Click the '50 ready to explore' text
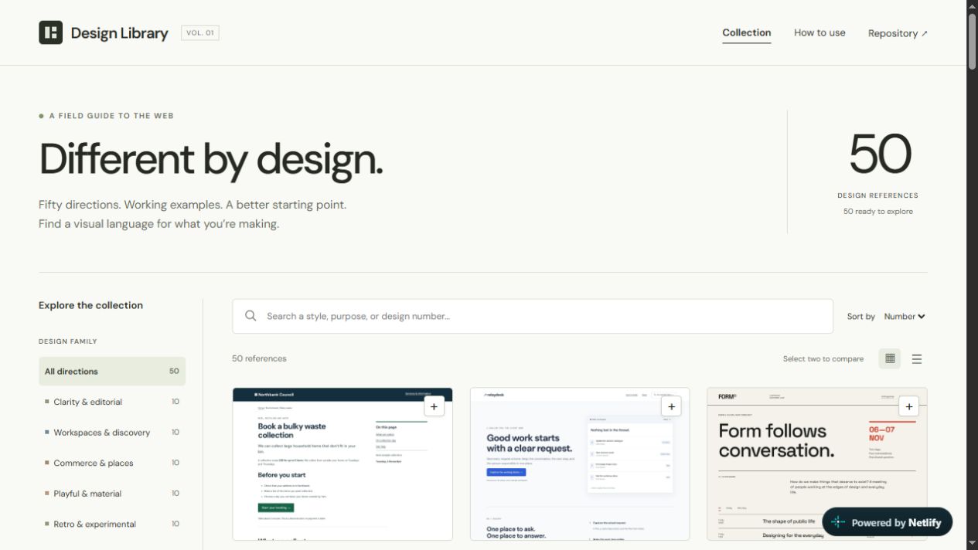Image resolution: width=978 pixels, height=550 pixels. [877, 212]
